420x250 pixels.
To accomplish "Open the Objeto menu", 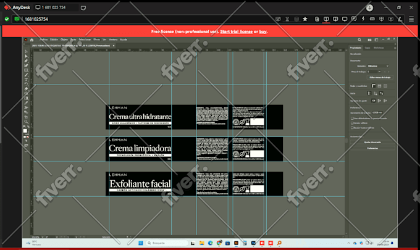I will pyautogui.click(x=64, y=40).
